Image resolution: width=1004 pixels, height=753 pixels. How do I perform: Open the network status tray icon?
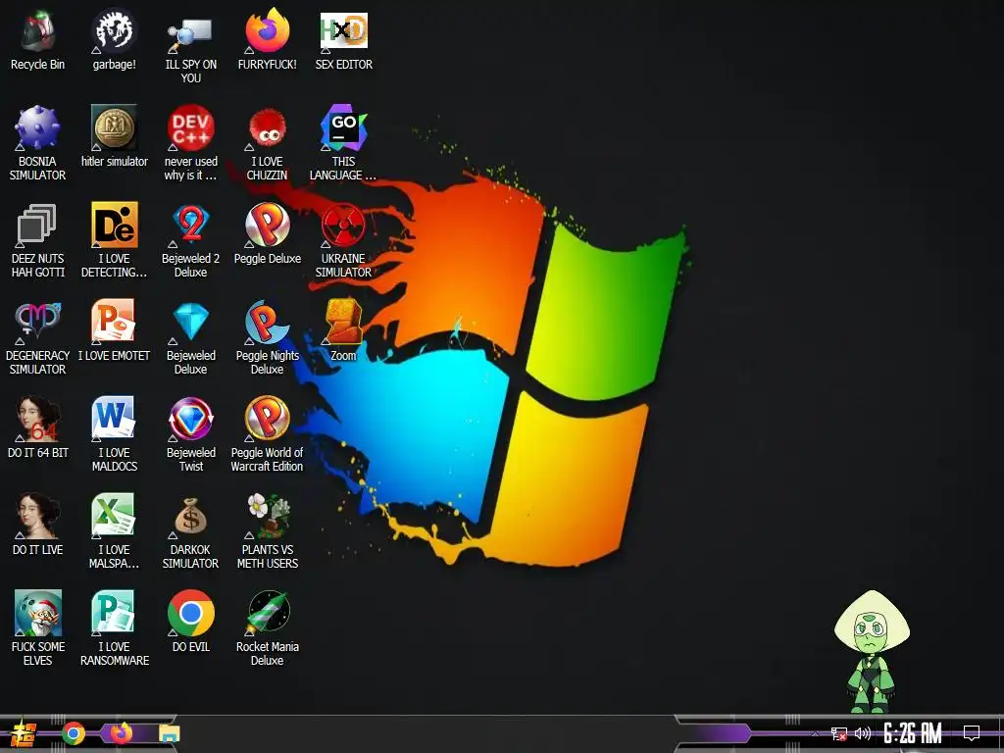click(839, 733)
